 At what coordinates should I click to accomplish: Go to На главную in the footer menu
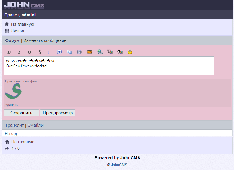[x=23, y=142]
